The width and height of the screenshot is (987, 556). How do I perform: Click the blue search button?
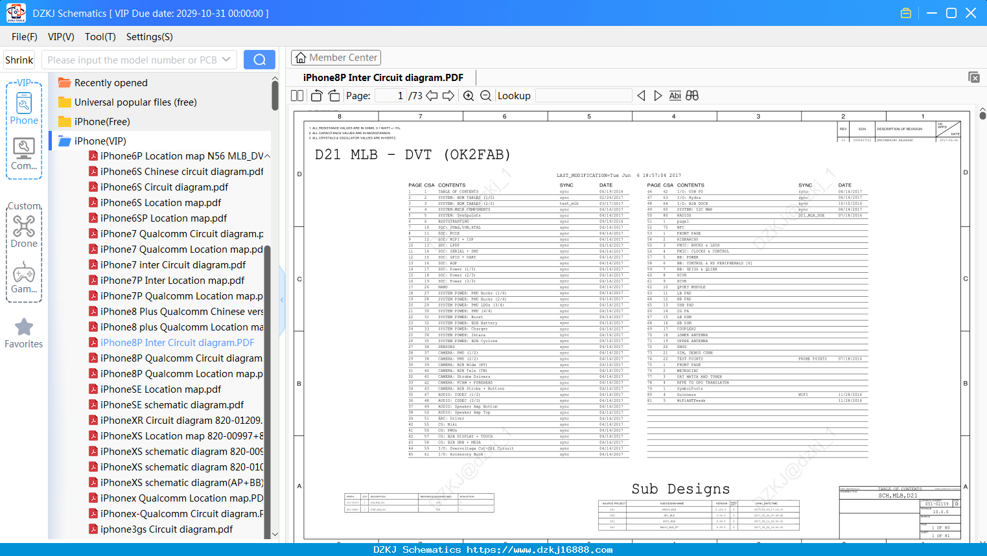click(x=259, y=60)
